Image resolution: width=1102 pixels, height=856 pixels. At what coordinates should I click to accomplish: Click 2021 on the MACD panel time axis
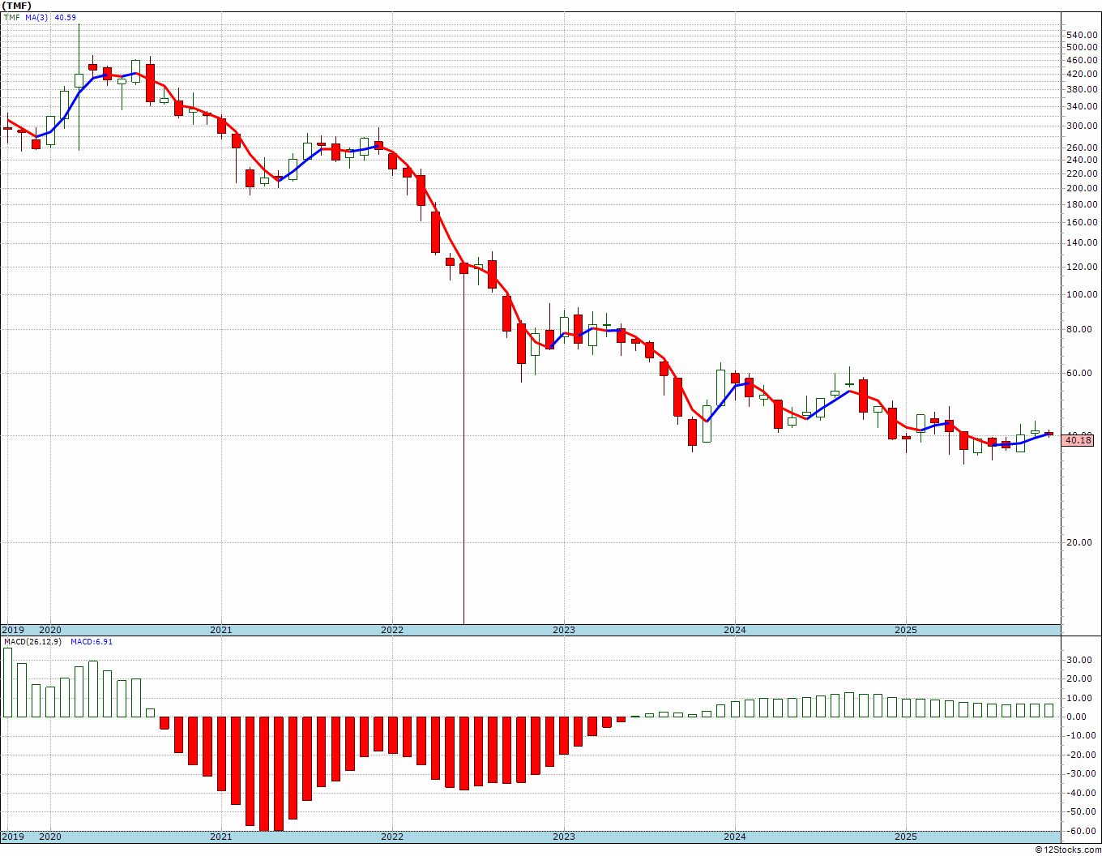[x=221, y=837]
